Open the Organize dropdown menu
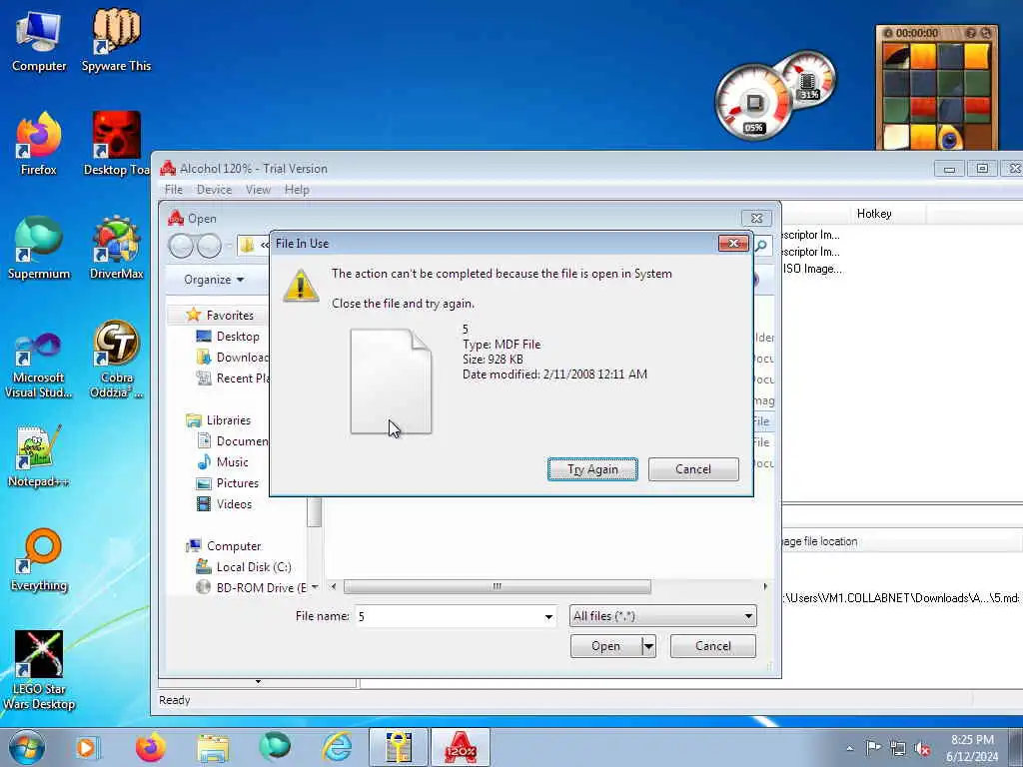The image size is (1023, 767). 214,280
